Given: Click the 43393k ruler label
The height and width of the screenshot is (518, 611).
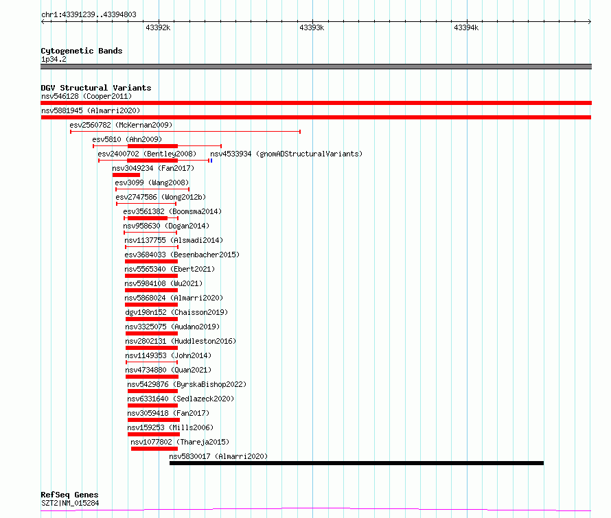Looking at the screenshot, I should coord(312,27).
